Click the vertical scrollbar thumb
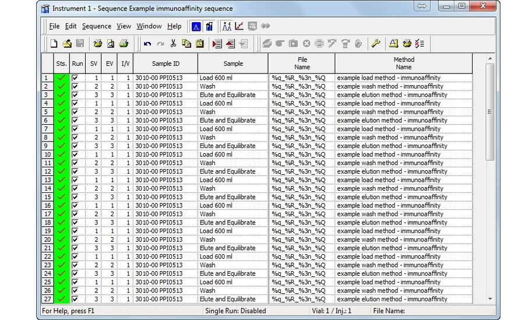 [490, 112]
